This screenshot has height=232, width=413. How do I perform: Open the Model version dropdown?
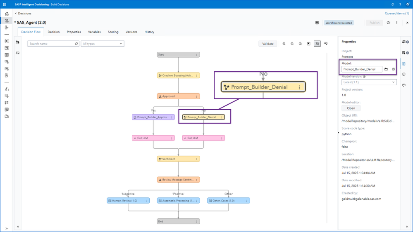[x=369, y=82]
